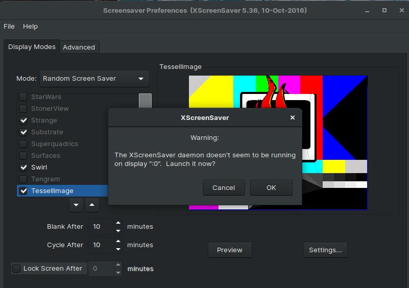Image resolution: width=409 pixels, height=288 pixels.
Task: Click the Blank After minutes field
Action: tap(101, 227)
